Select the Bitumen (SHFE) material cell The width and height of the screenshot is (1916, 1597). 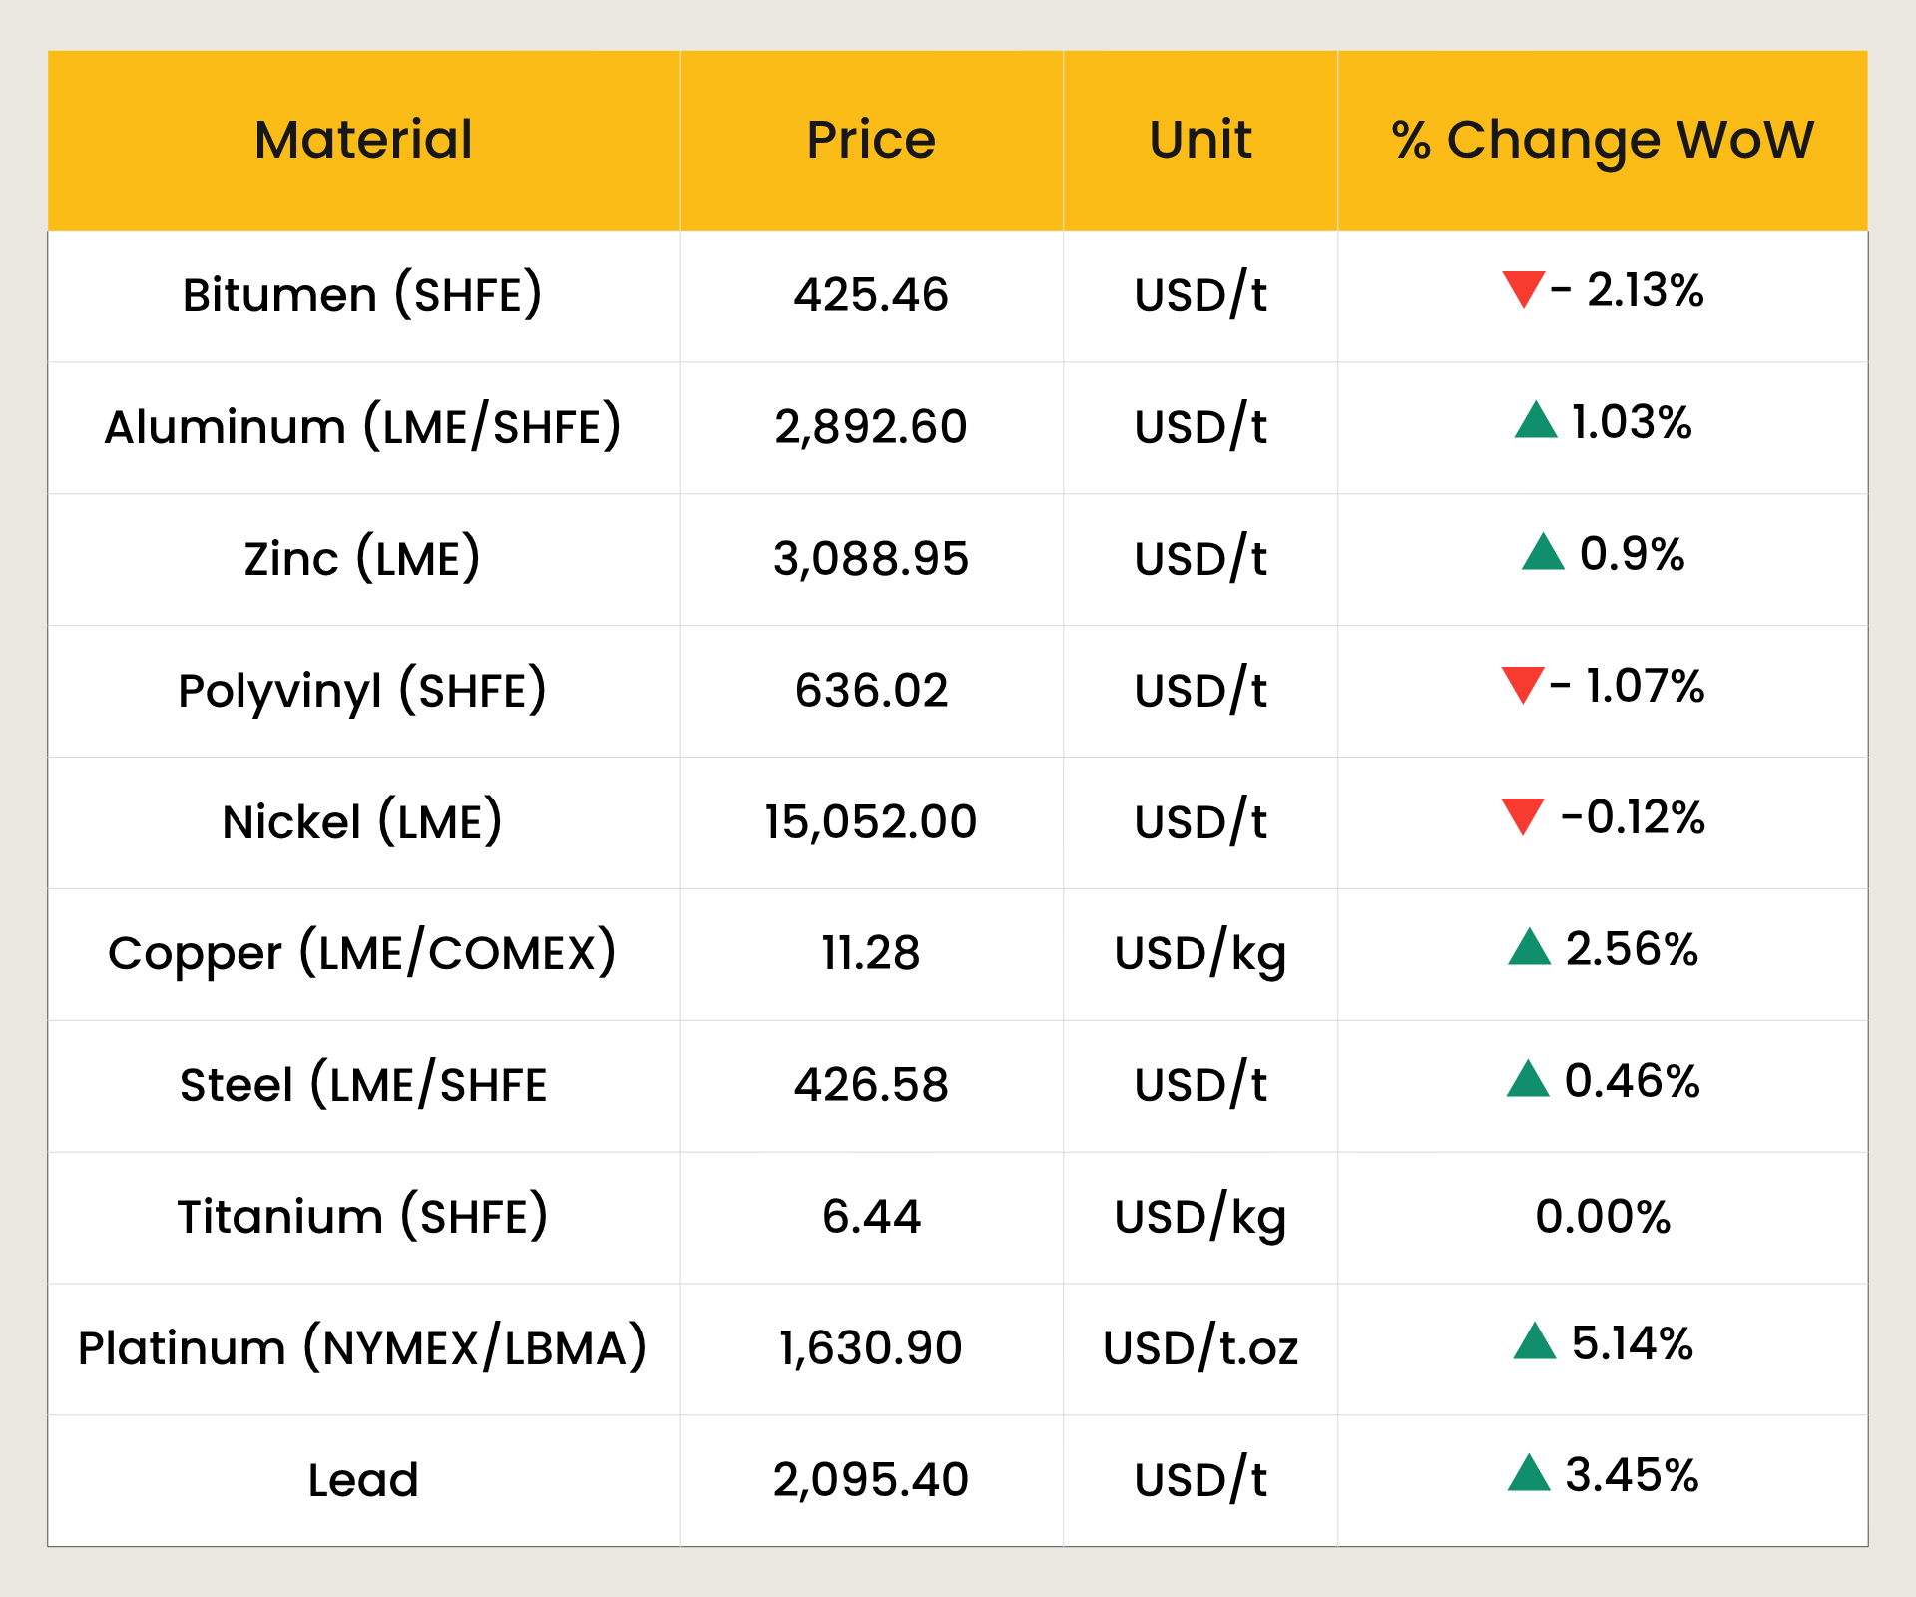(362, 295)
